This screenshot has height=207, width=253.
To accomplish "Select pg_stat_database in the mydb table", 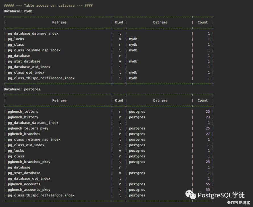I will coord(24,61).
